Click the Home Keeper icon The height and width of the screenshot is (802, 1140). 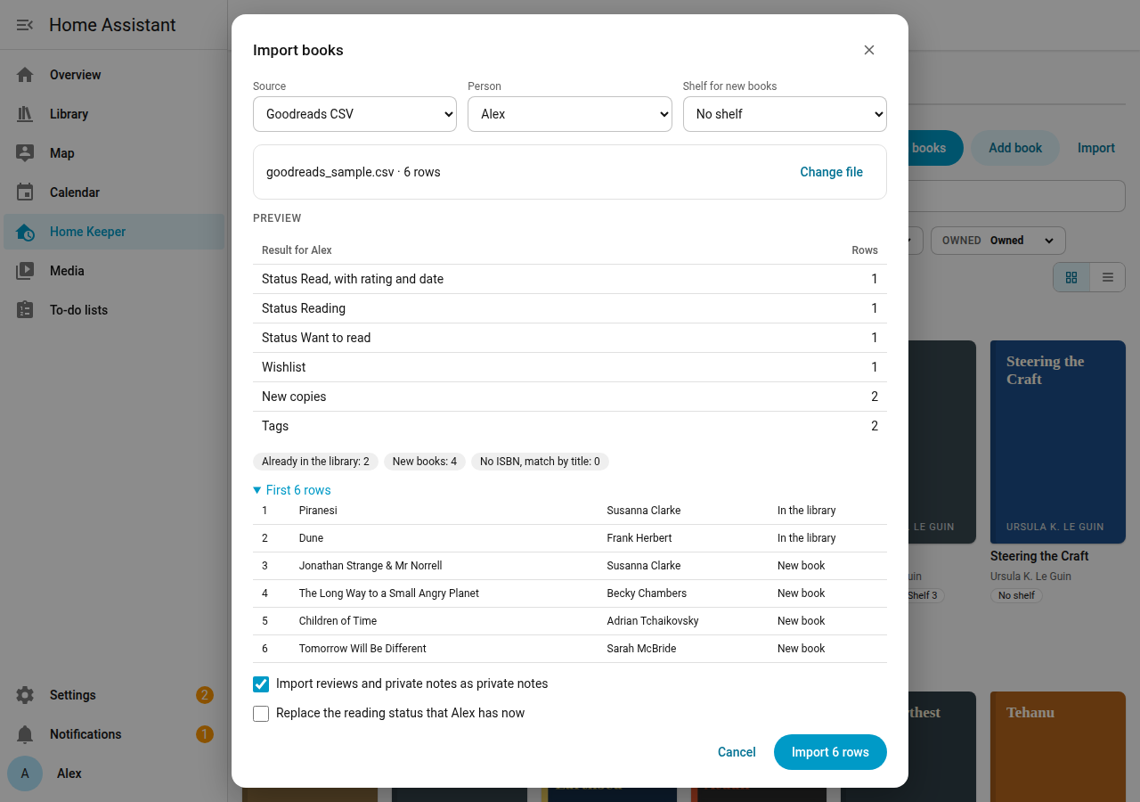click(25, 232)
